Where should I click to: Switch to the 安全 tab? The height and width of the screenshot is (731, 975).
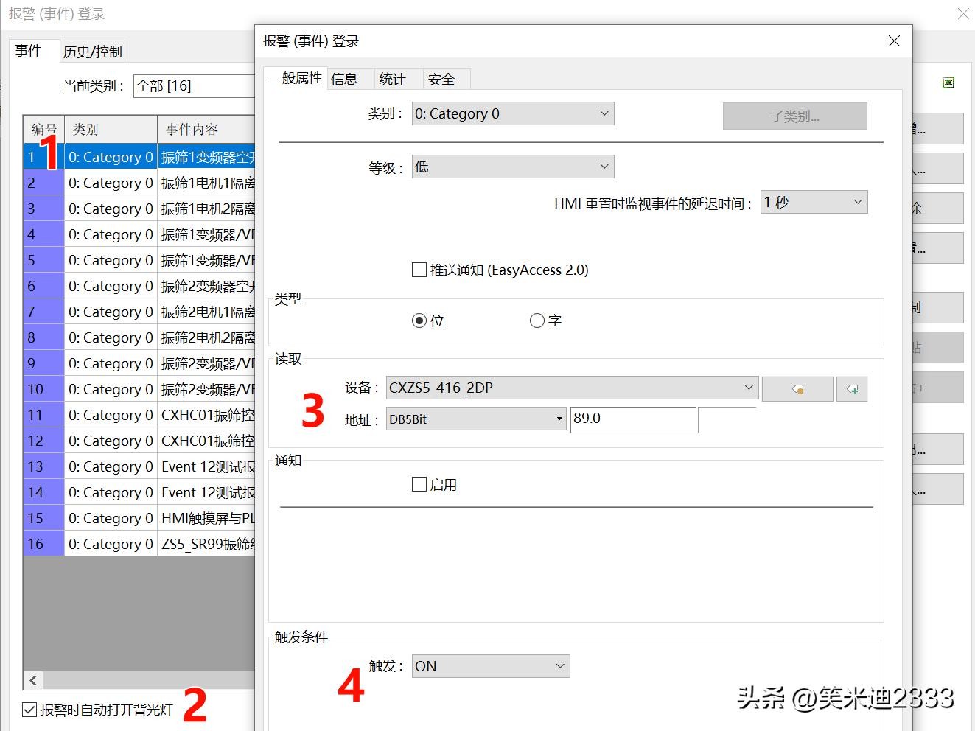point(441,79)
